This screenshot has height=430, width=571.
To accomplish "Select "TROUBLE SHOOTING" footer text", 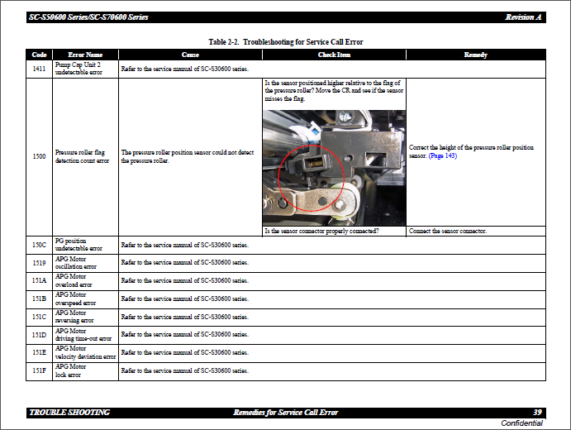I will click(69, 412).
